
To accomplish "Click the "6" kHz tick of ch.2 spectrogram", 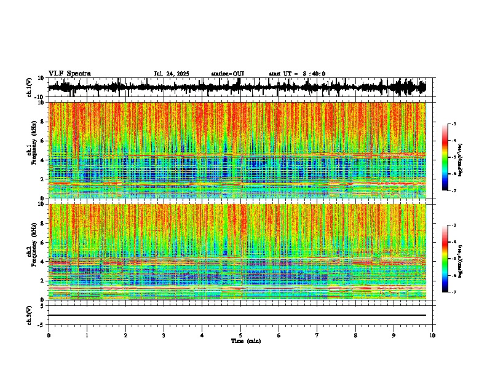I will (42, 243).
